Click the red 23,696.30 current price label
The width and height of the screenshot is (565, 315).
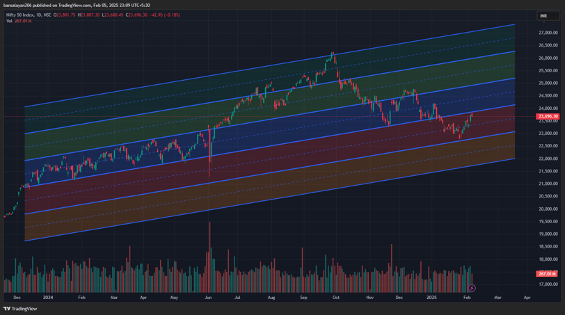tap(548, 116)
